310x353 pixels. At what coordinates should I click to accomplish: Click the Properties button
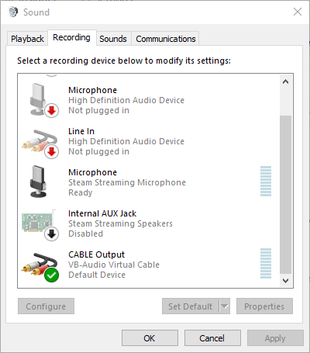tap(264, 306)
